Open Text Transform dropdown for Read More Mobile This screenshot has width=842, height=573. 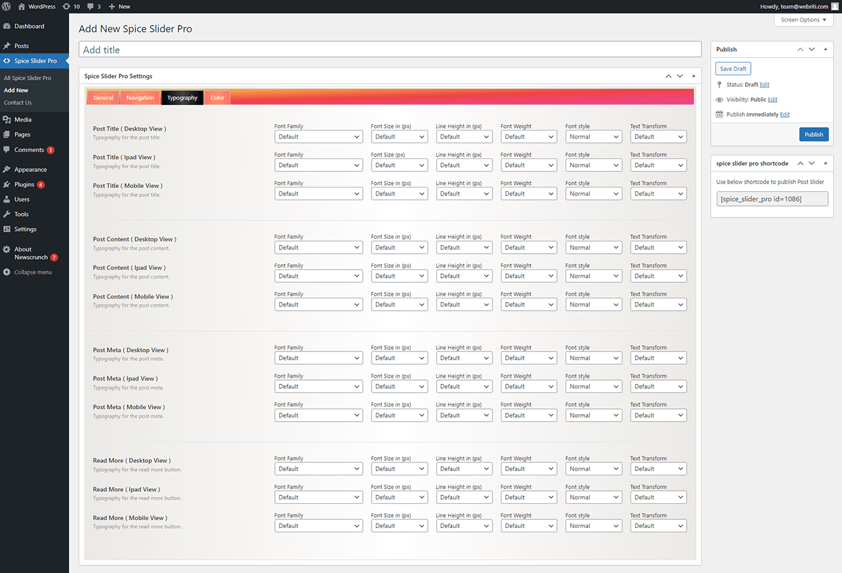tap(658, 526)
